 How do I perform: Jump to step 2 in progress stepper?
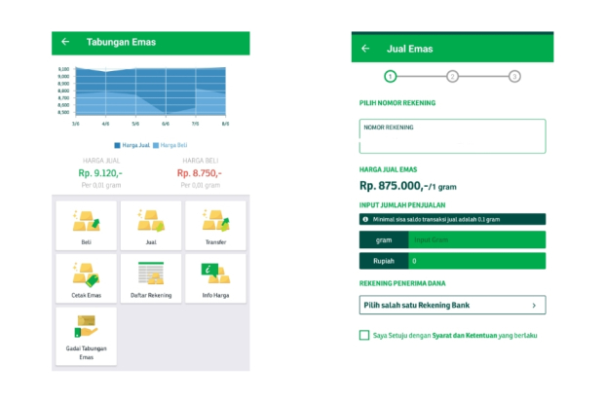(452, 76)
